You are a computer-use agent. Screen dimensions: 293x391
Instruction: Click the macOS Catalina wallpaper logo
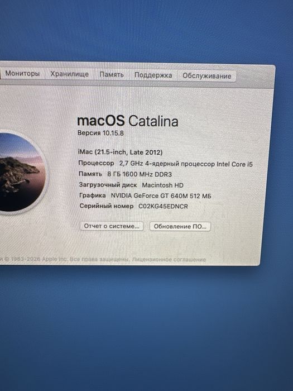tap(21, 172)
